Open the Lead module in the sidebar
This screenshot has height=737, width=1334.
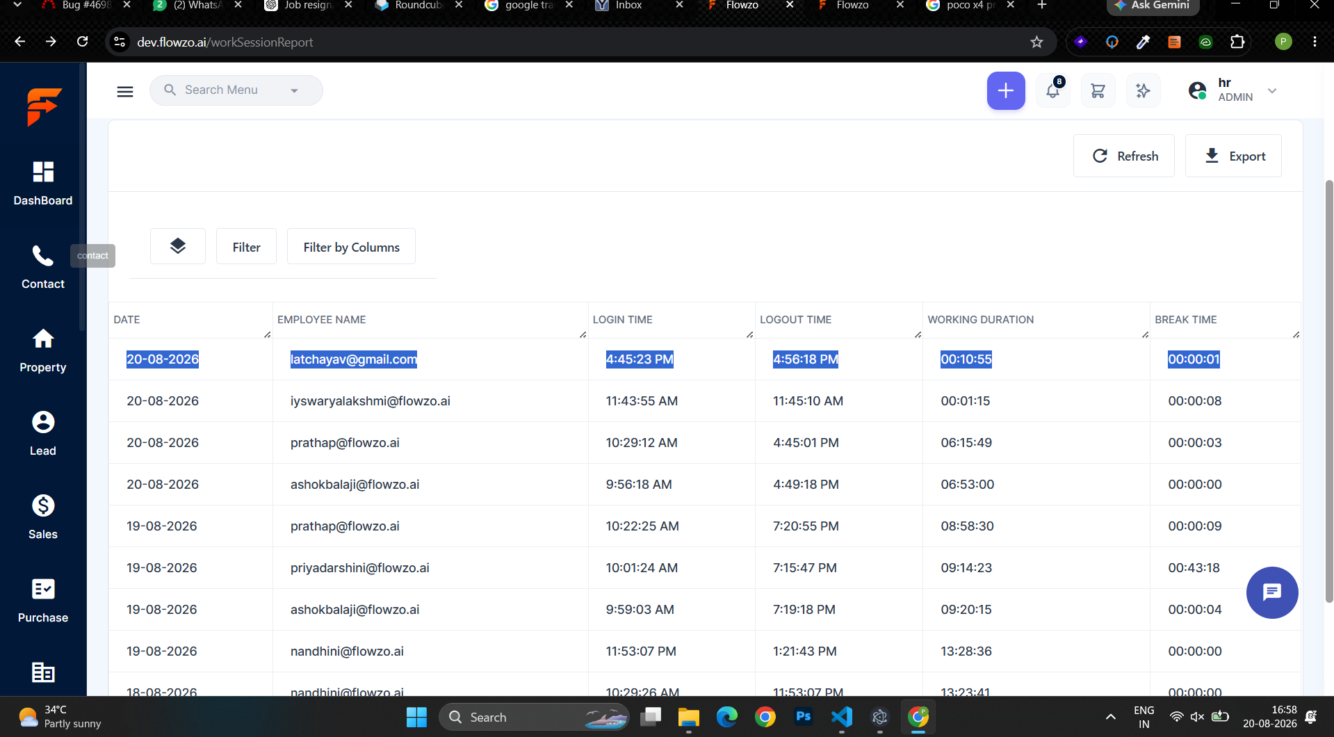pyautogui.click(x=43, y=434)
